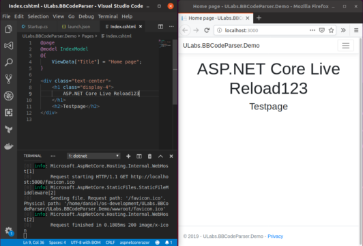363x246 pixels.
Task: Open the Terminal menu
Action: coord(108,16)
